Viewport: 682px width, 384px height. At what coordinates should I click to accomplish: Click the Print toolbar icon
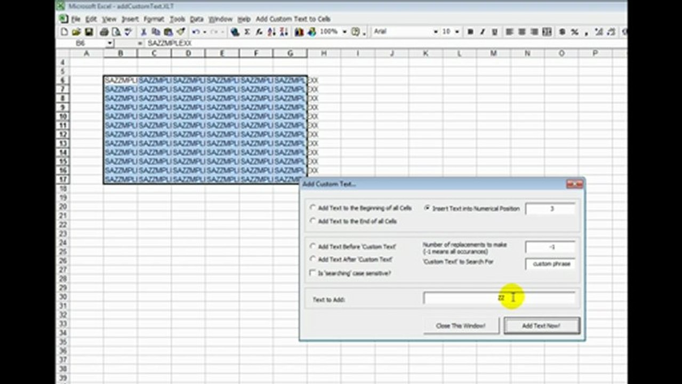coord(104,32)
